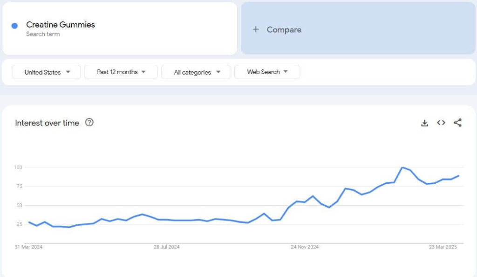Expand the Past 12 months time range

[121, 72]
